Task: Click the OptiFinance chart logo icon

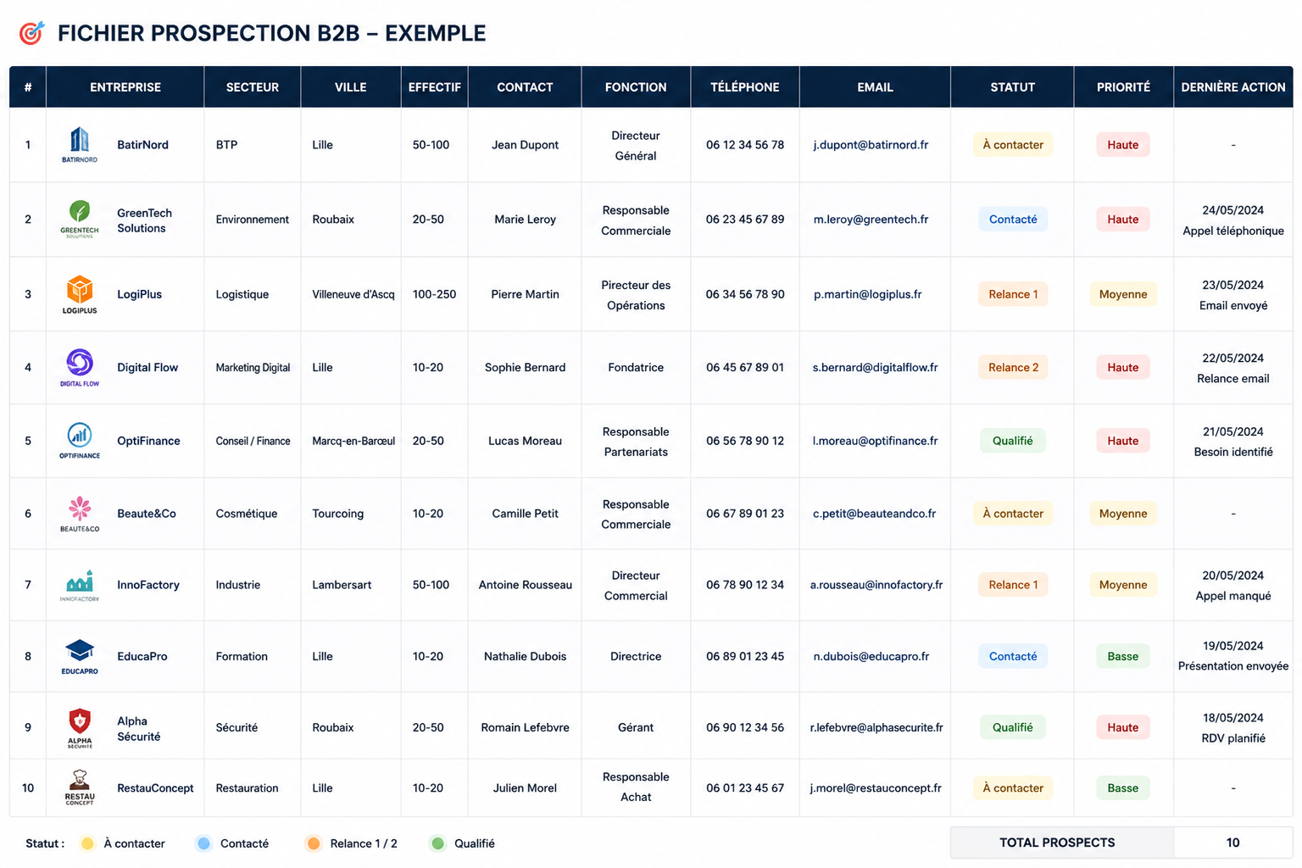Action: (x=80, y=440)
